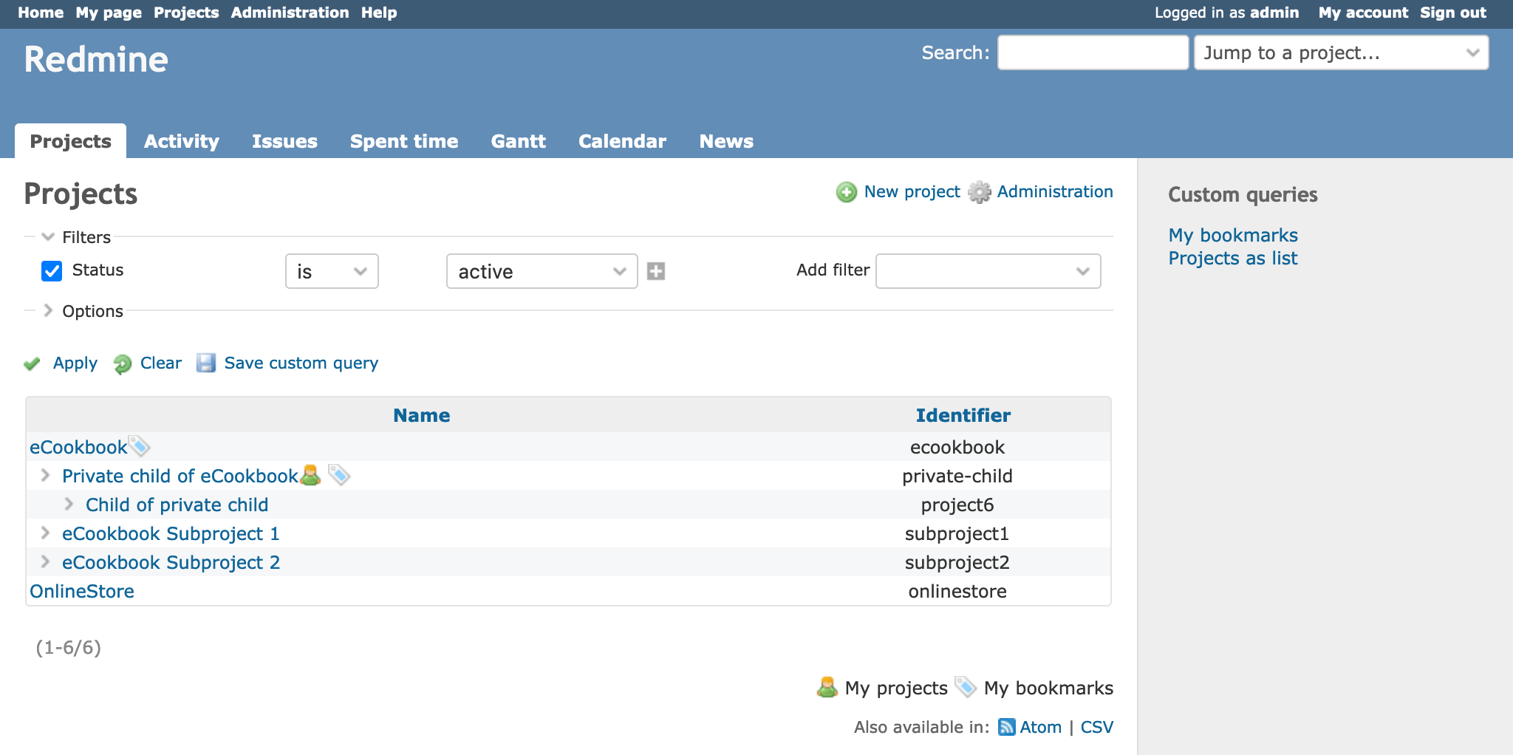Click the bookmark tag icon beside eCookbook

[x=139, y=446]
